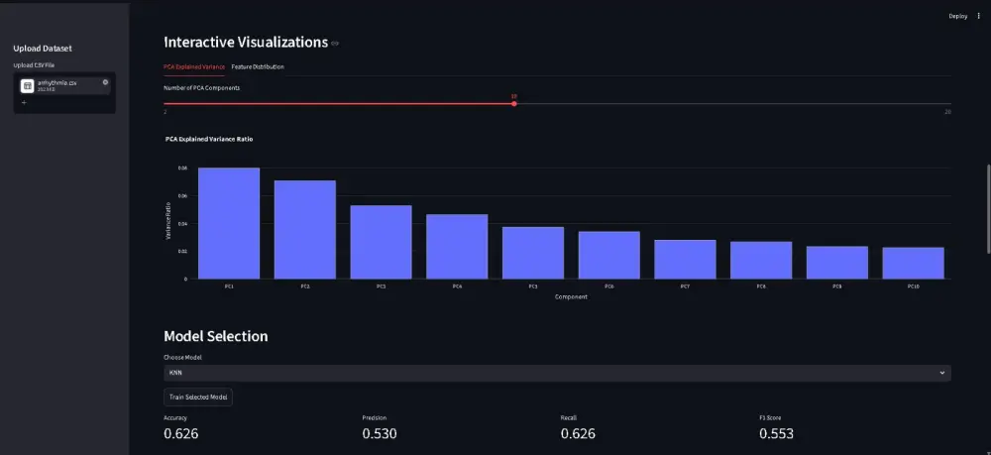Click the Accuracy value 0.626

pyautogui.click(x=180, y=433)
